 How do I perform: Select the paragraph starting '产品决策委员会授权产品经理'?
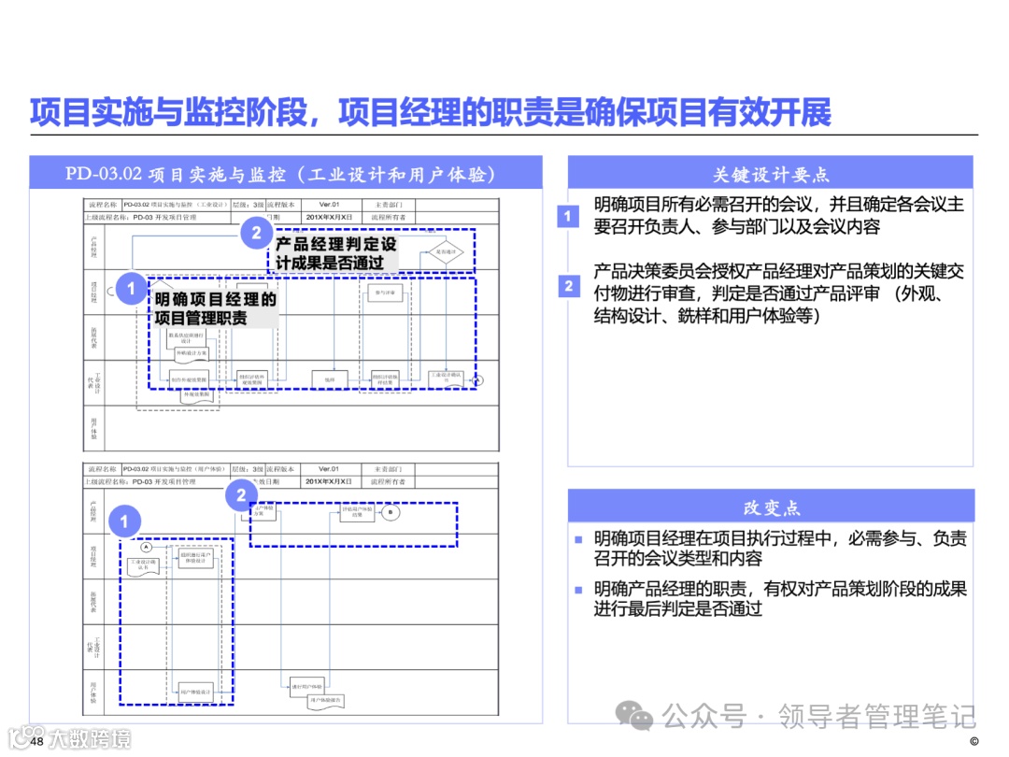coord(778,293)
